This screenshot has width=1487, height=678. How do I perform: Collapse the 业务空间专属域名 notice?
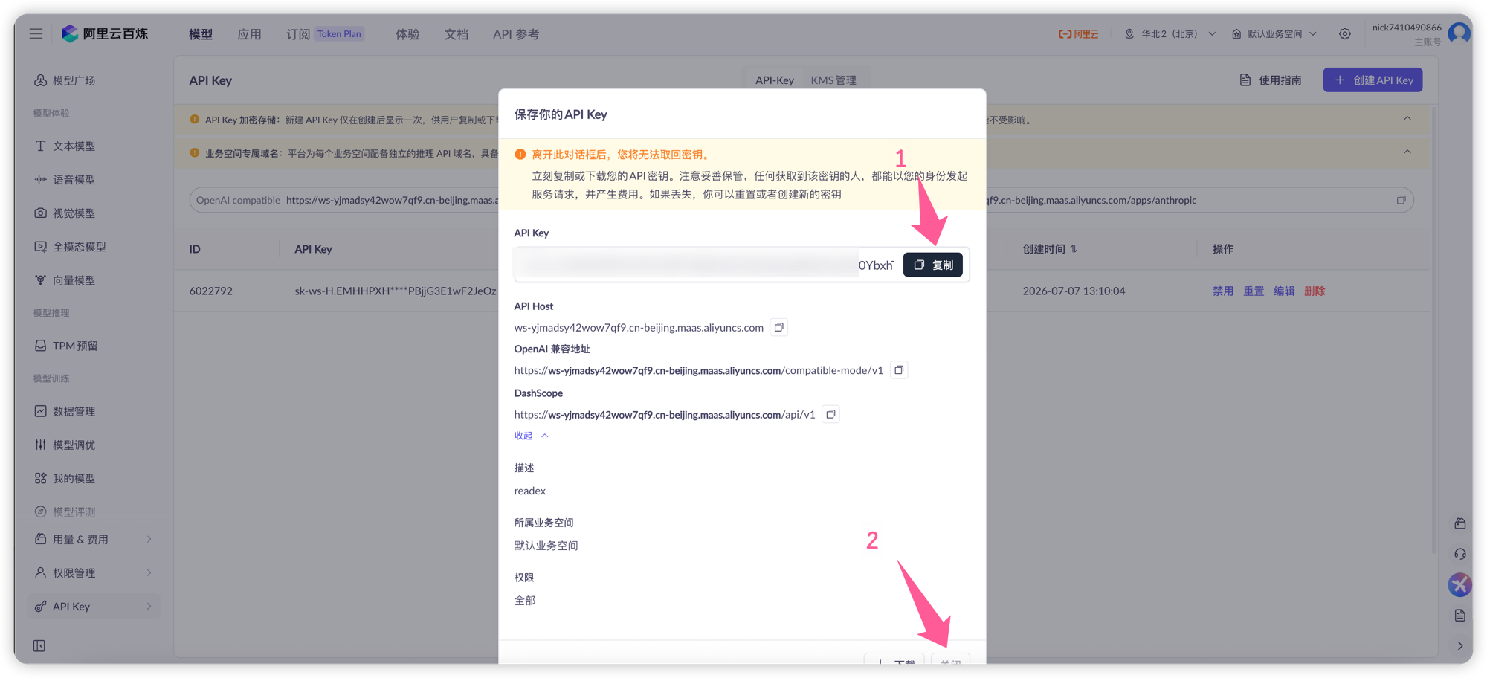(1407, 152)
